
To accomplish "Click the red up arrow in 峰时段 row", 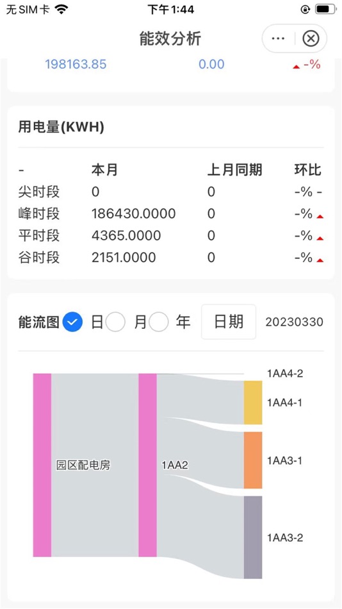I will click(x=320, y=216).
